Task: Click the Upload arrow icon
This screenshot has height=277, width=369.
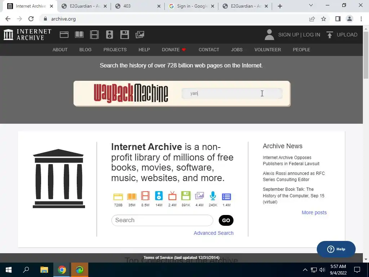Action: (x=329, y=35)
